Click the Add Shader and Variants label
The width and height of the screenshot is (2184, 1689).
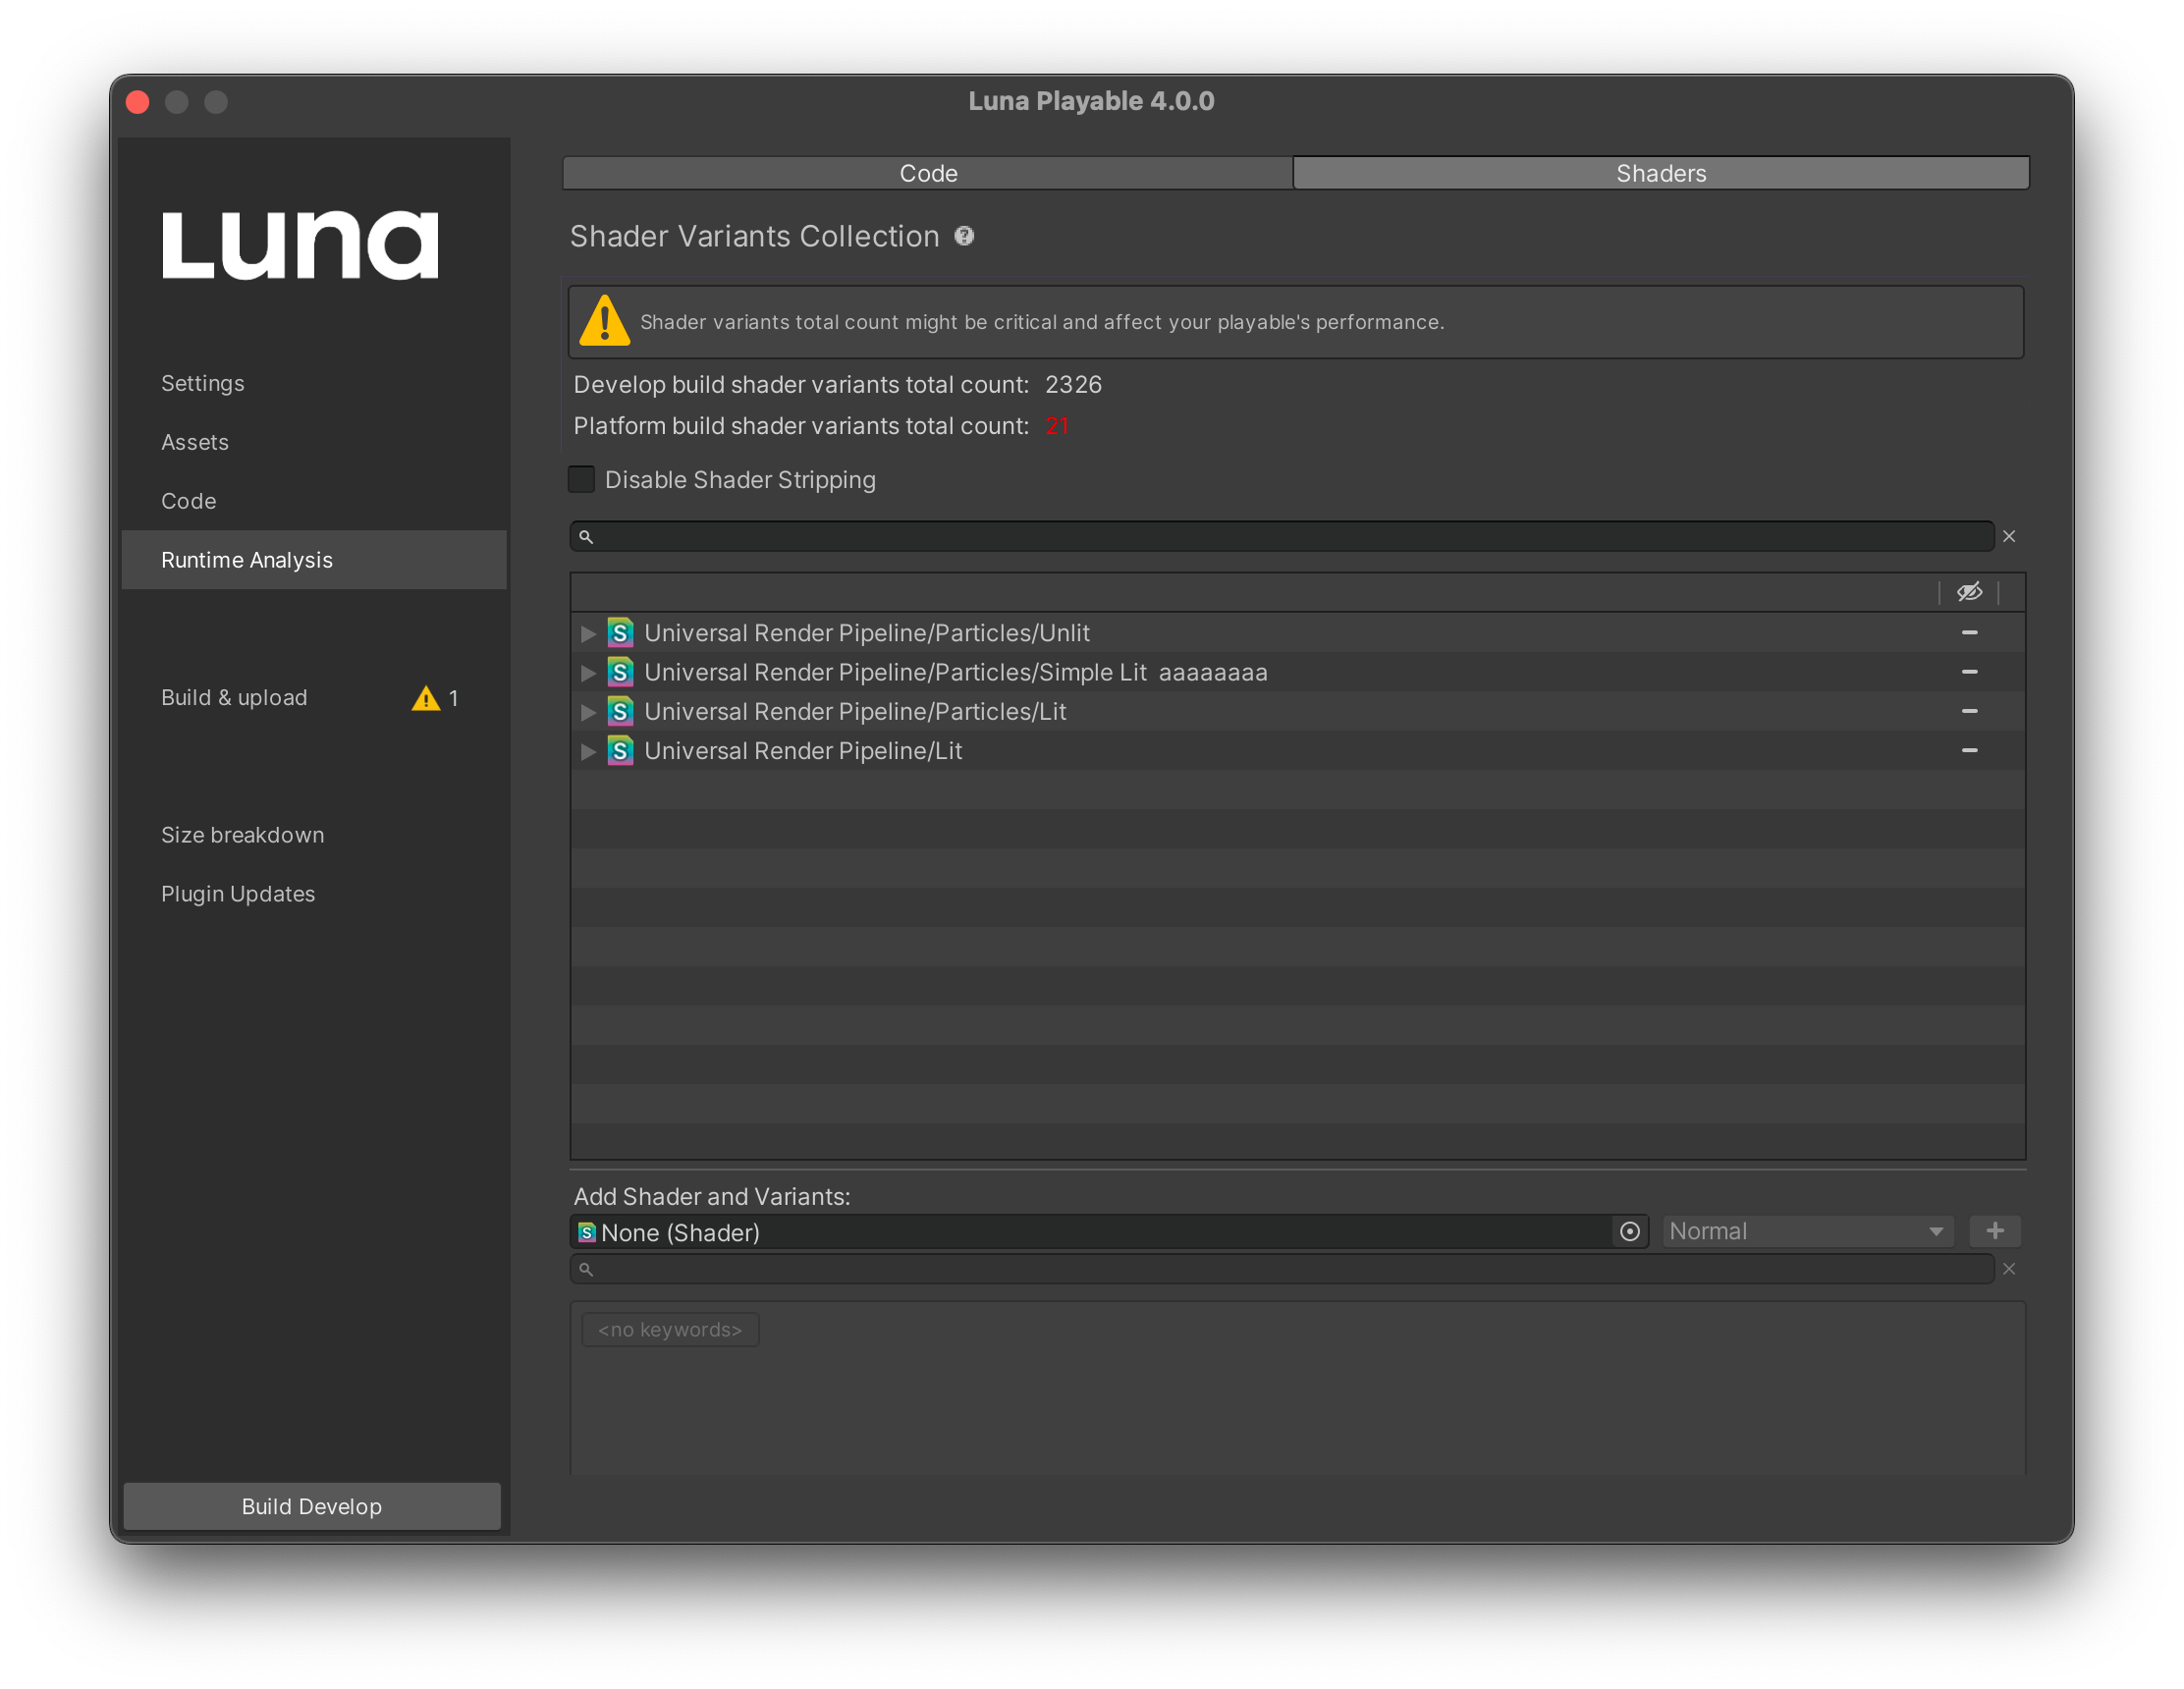pyautogui.click(x=712, y=1196)
